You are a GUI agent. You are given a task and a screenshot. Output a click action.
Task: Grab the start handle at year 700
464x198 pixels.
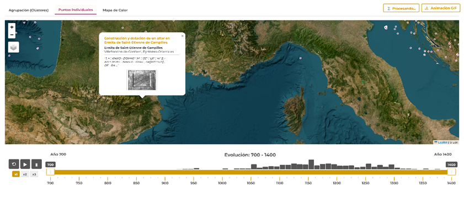51,172
